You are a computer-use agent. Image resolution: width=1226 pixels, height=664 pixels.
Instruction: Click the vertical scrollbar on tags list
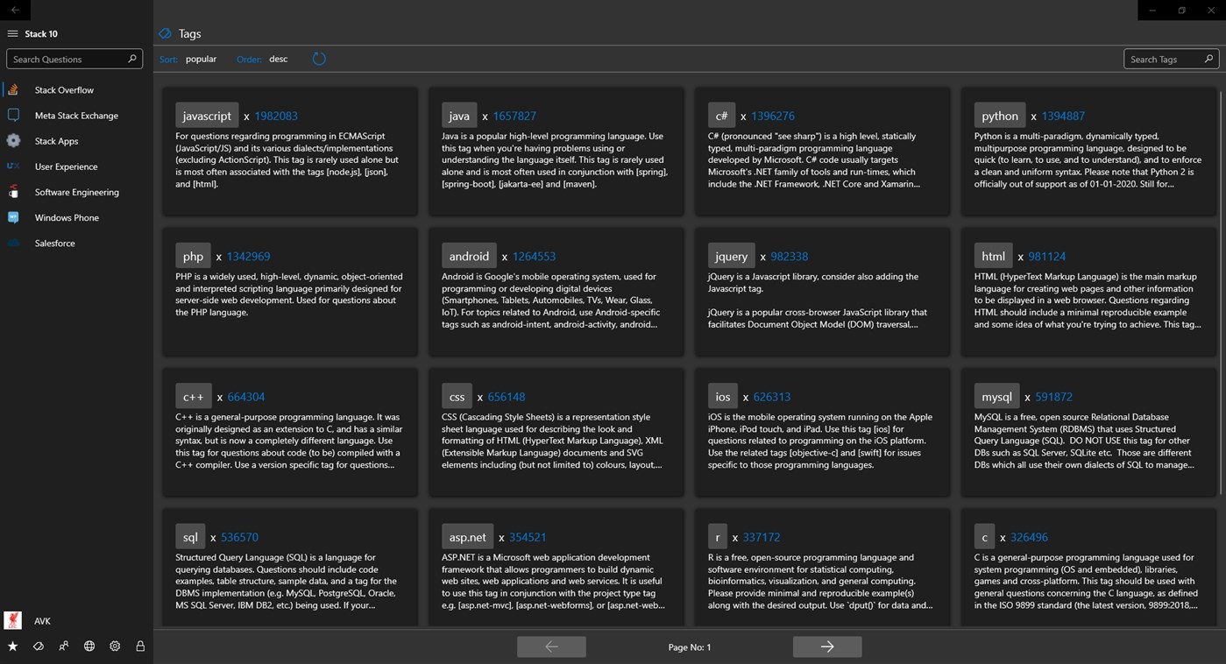1222,293
